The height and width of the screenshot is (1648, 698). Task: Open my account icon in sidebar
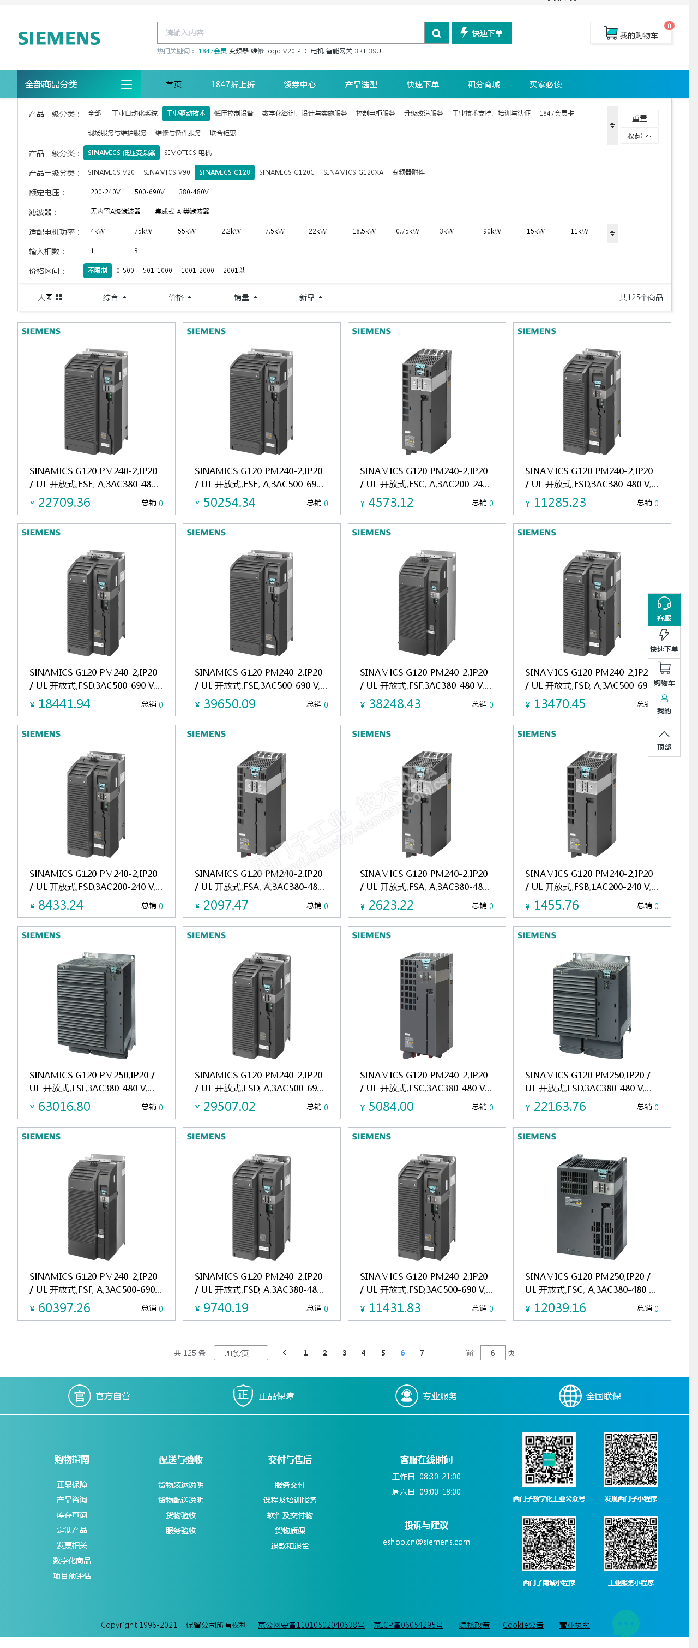(x=664, y=698)
